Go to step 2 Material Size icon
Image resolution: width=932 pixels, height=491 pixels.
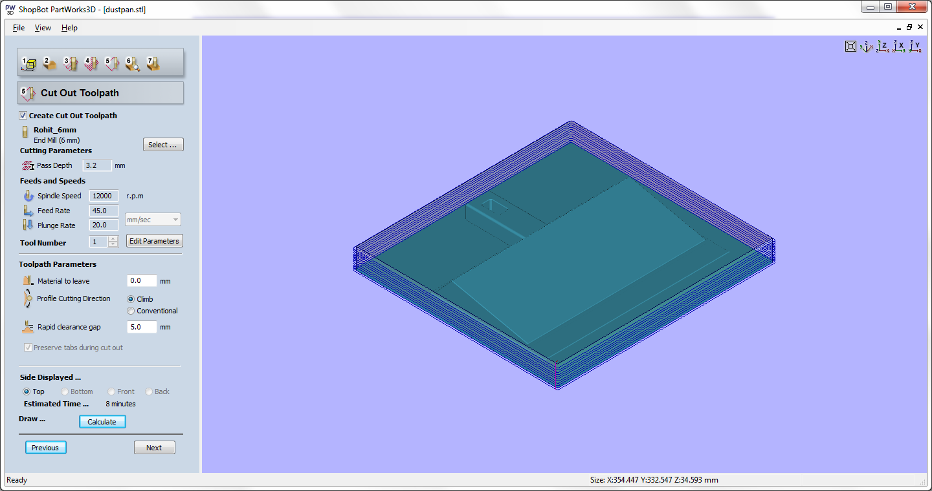(50, 63)
